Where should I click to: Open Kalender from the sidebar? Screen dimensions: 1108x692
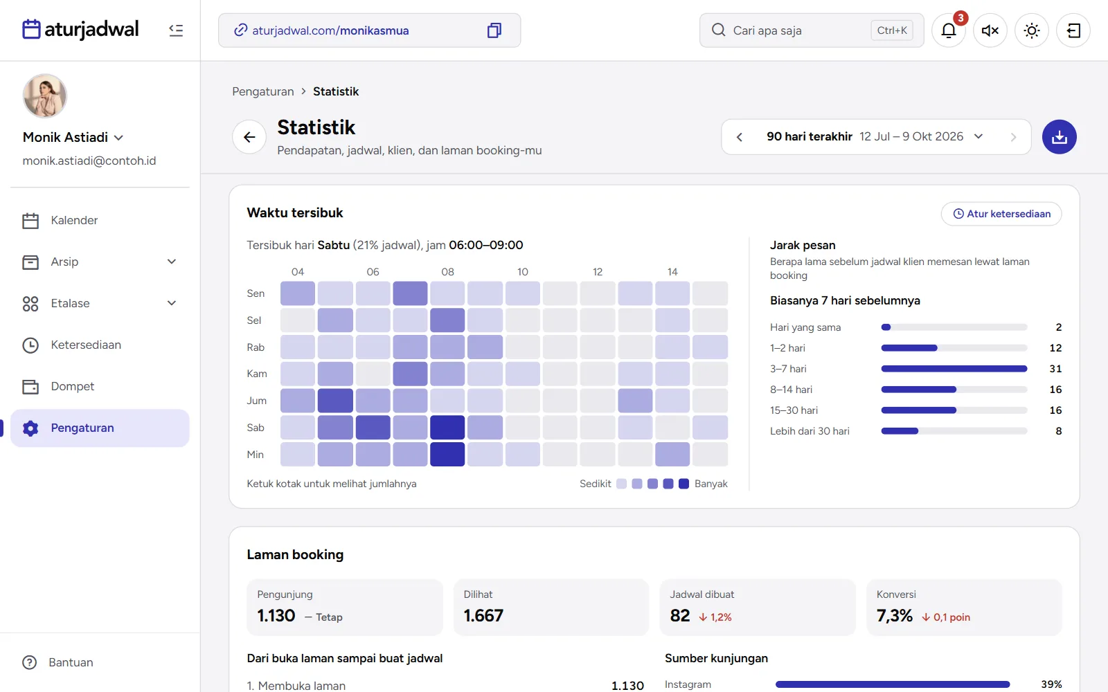[x=100, y=220]
